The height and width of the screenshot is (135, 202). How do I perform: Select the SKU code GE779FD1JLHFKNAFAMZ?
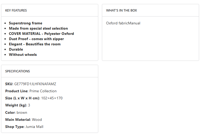click(35, 84)
